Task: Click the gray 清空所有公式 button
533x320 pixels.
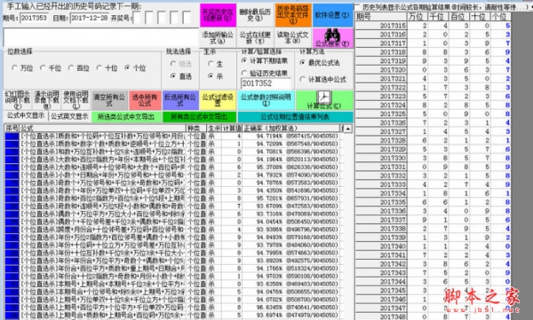Action: pyautogui.click(x=109, y=100)
